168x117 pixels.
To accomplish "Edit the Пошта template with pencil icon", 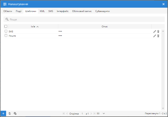I will [154, 36].
